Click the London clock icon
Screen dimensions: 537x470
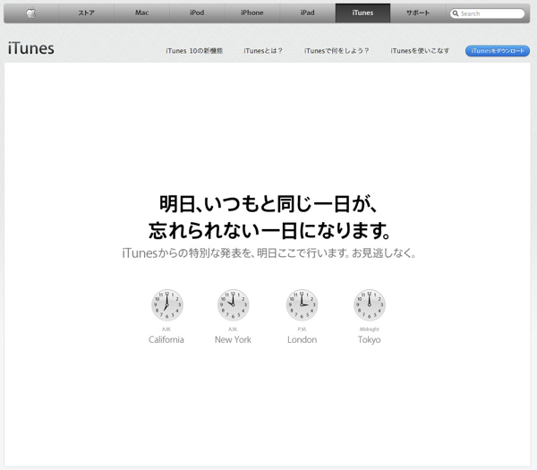303,305
